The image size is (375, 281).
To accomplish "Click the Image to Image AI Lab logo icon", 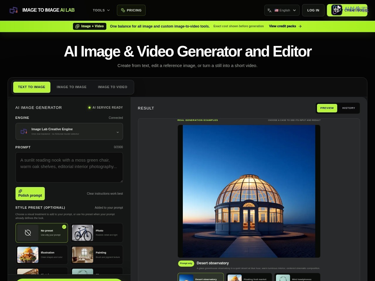I will coord(13,10).
